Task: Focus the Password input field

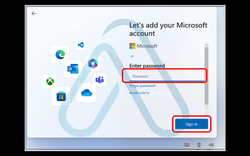Action: click(164, 76)
